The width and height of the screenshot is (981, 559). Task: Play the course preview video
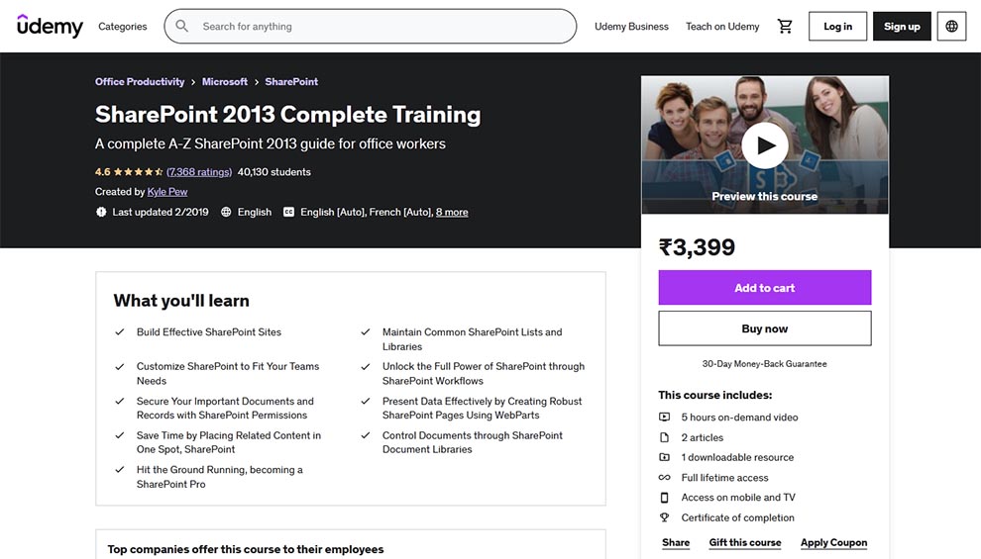765,144
